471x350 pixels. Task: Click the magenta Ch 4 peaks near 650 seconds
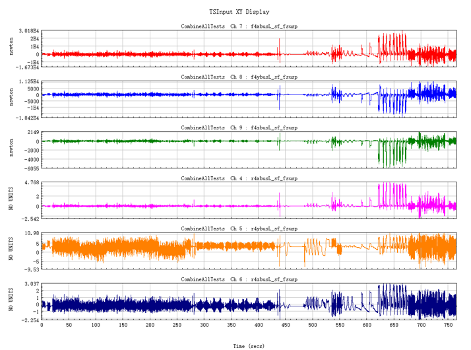coord(392,195)
